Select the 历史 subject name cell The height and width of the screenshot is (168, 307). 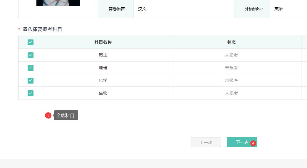(x=103, y=55)
